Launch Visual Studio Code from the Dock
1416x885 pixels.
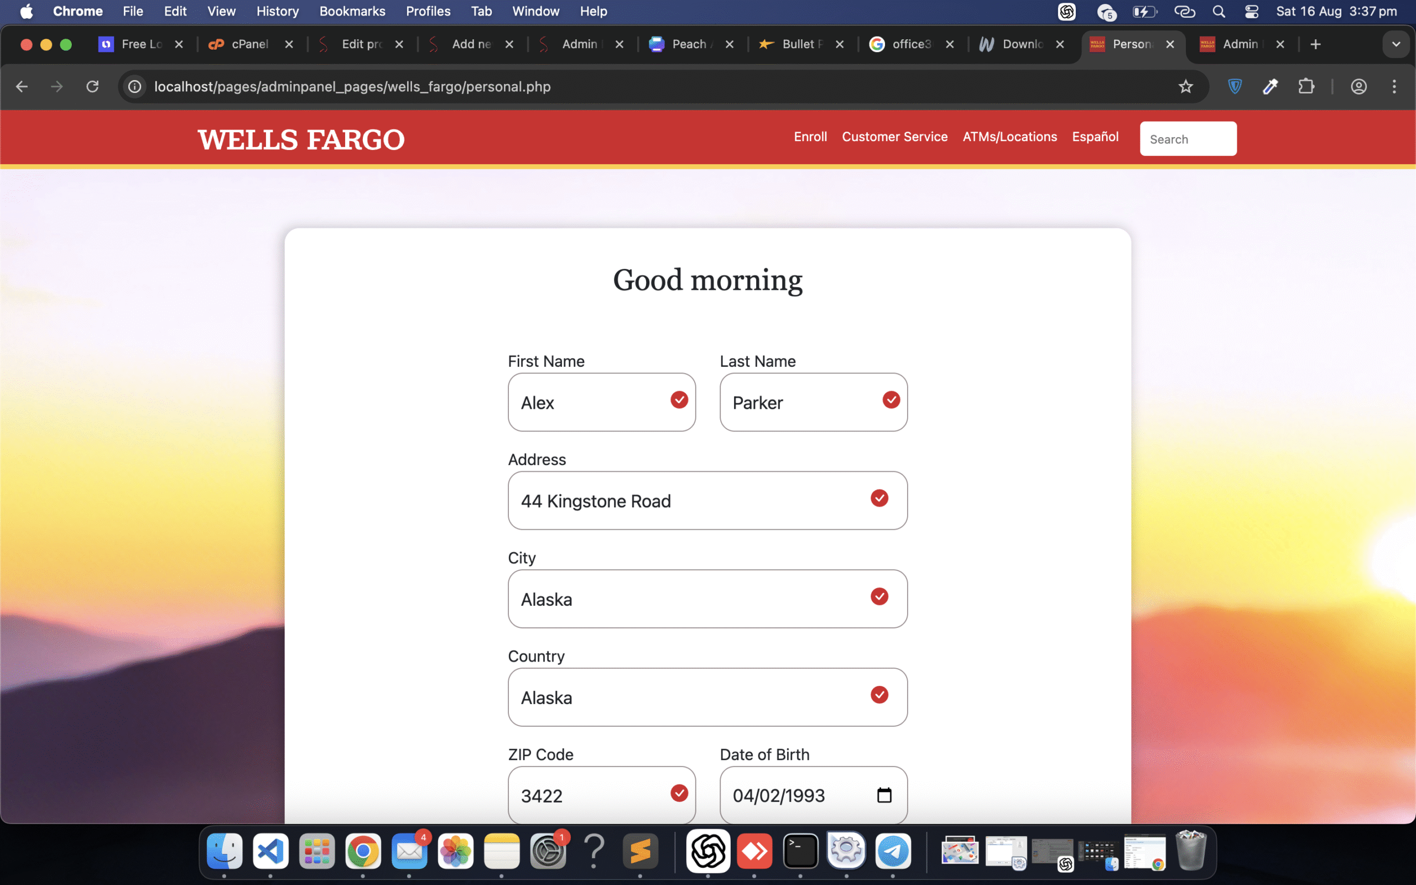pyautogui.click(x=270, y=851)
